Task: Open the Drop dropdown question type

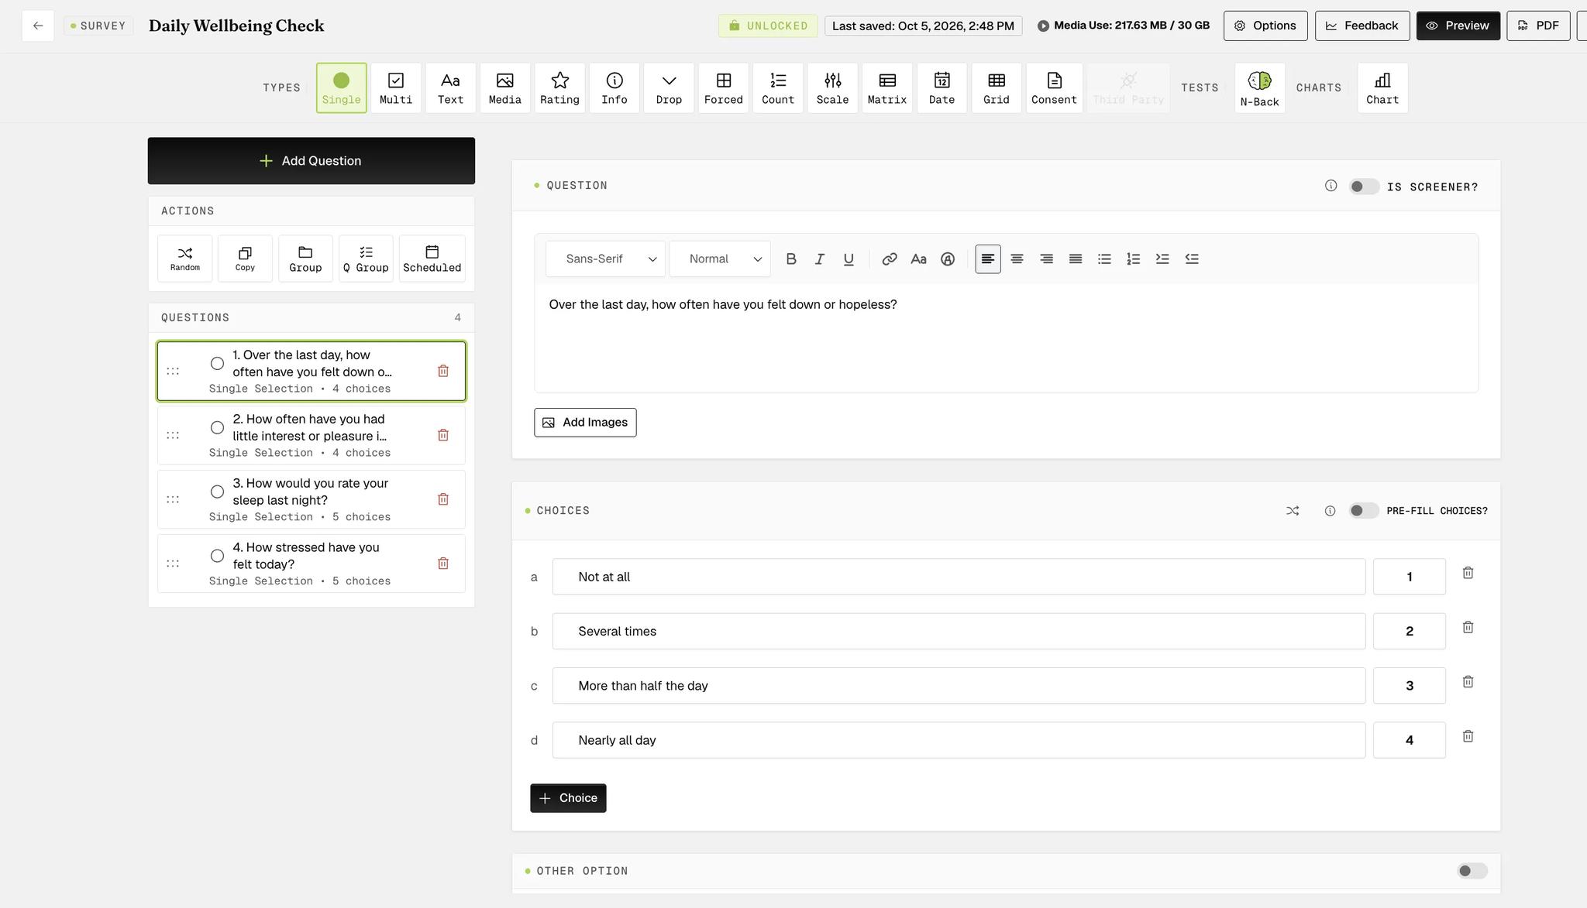Action: point(669,88)
